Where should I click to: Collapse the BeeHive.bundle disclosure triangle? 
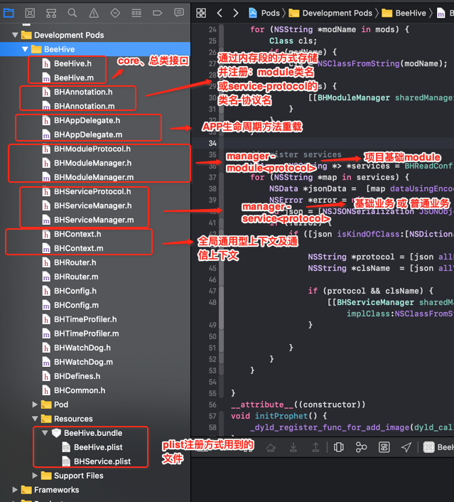[x=45, y=433]
